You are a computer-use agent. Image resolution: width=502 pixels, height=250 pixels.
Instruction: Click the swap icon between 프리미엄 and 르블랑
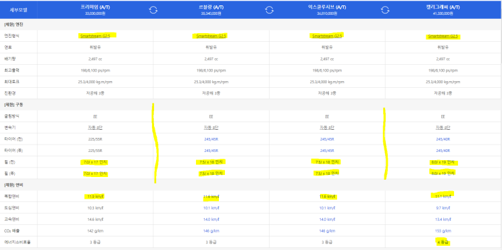pyautogui.click(x=153, y=10)
